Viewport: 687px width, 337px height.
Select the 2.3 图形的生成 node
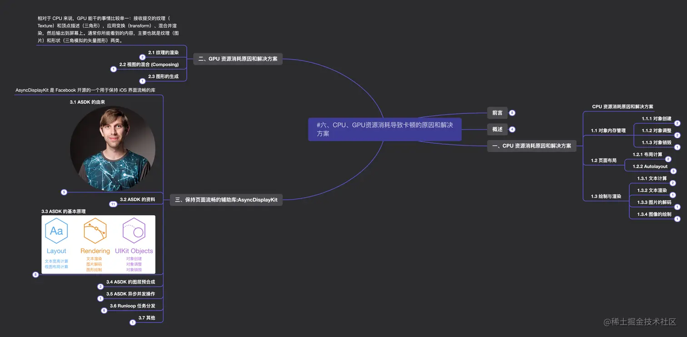click(164, 76)
